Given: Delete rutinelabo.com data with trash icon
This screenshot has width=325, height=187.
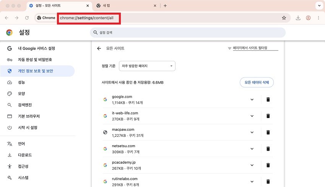Looking at the screenshot, I should 268,182.
